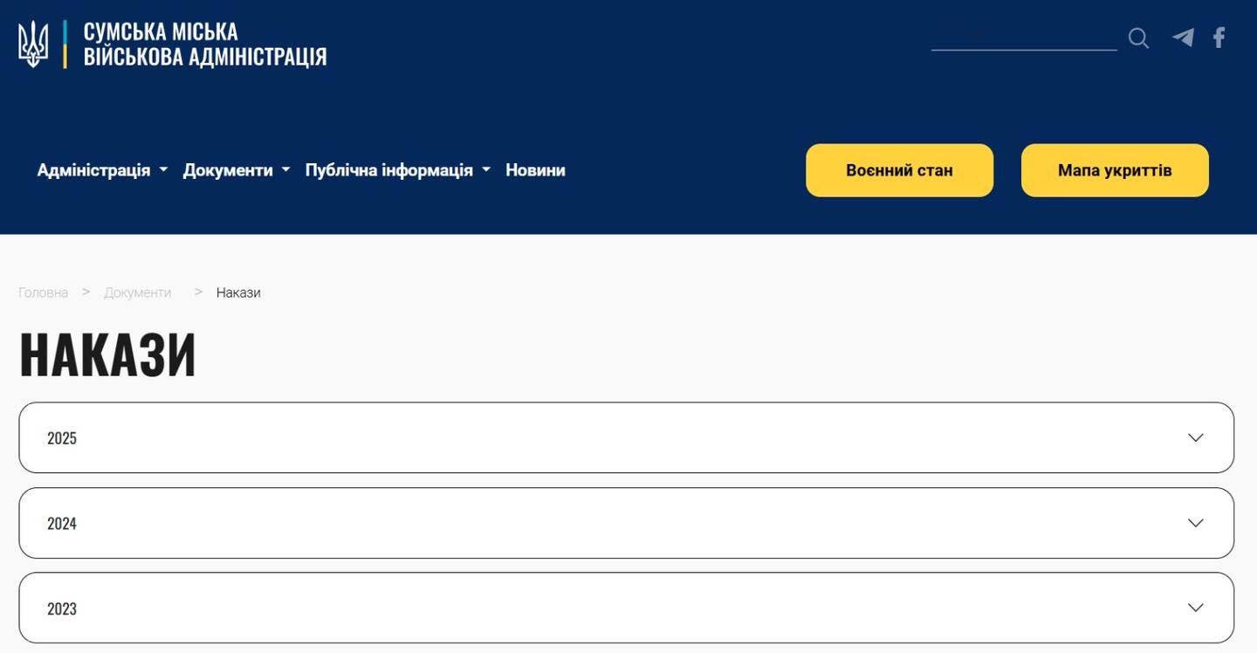
Task: Click the chevron icon on the 2023 row
Action: 1195,608
